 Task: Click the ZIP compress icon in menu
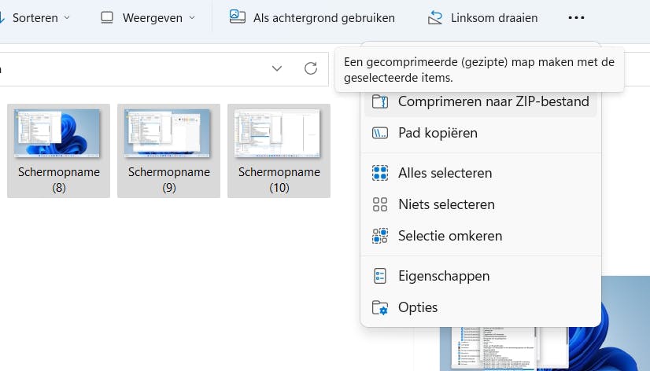pyautogui.click(x=380, y=101)
